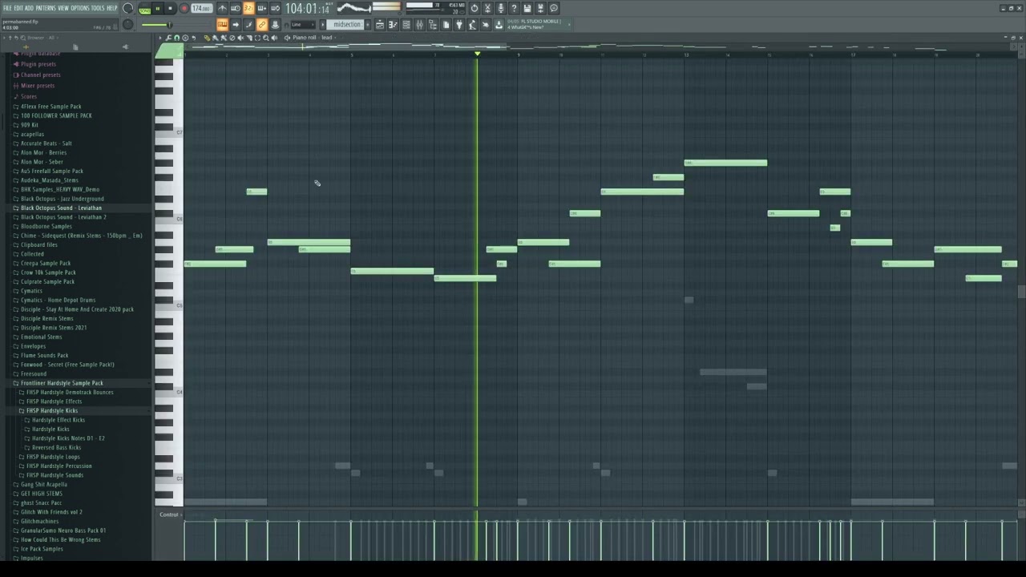Toggle song/pattern mode button
This screenshot has width=1026, height=577.
coord(144,9)
